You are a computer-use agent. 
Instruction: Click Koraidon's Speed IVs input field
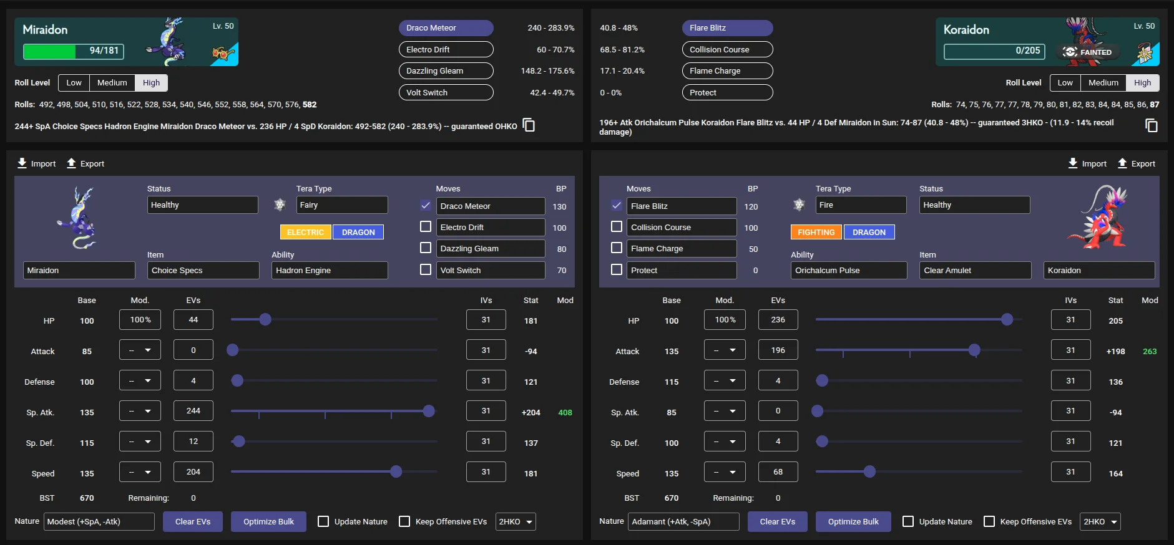coord(1071,471)
